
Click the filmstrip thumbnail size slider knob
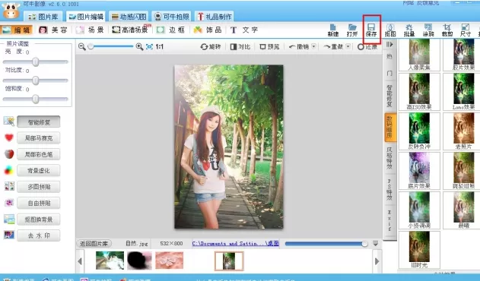tap(364, 244)
